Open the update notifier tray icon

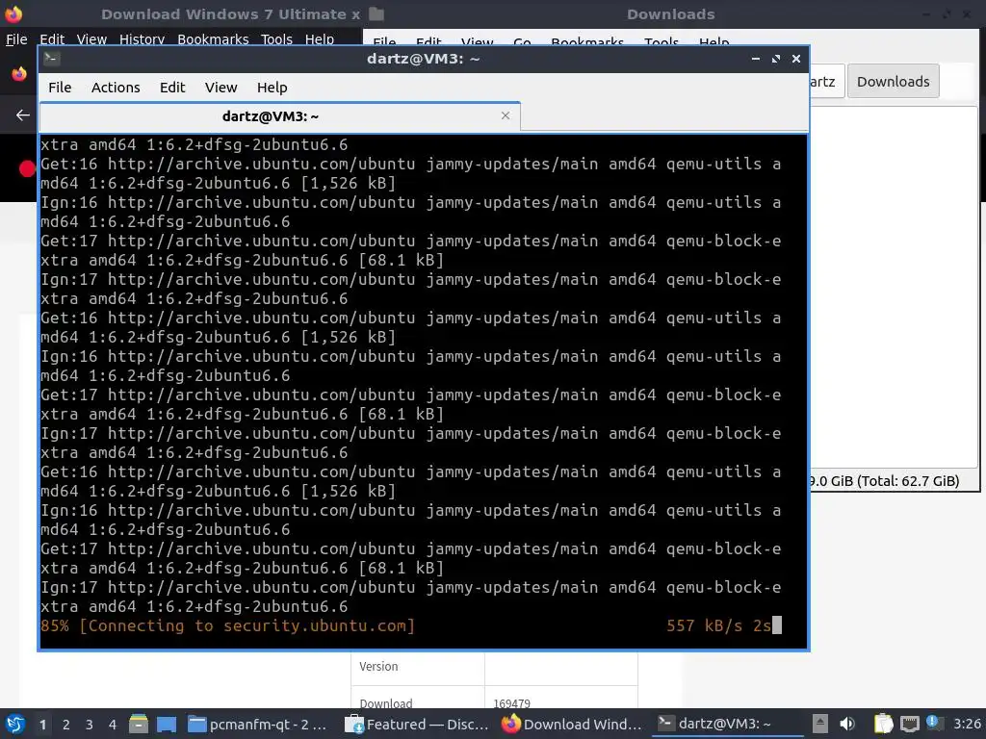coord(934,724)
